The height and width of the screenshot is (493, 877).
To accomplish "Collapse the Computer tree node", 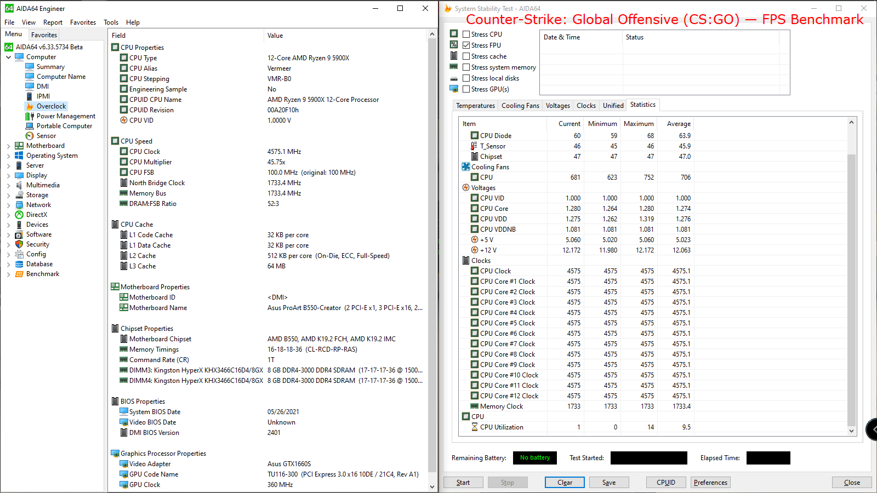I will [x=9, y=58].
